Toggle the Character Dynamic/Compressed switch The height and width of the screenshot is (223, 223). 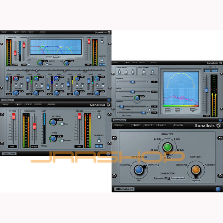[x=167, y=178]
